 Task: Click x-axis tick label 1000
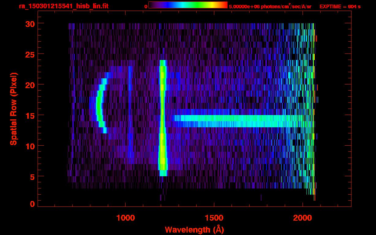click(125, 218)
